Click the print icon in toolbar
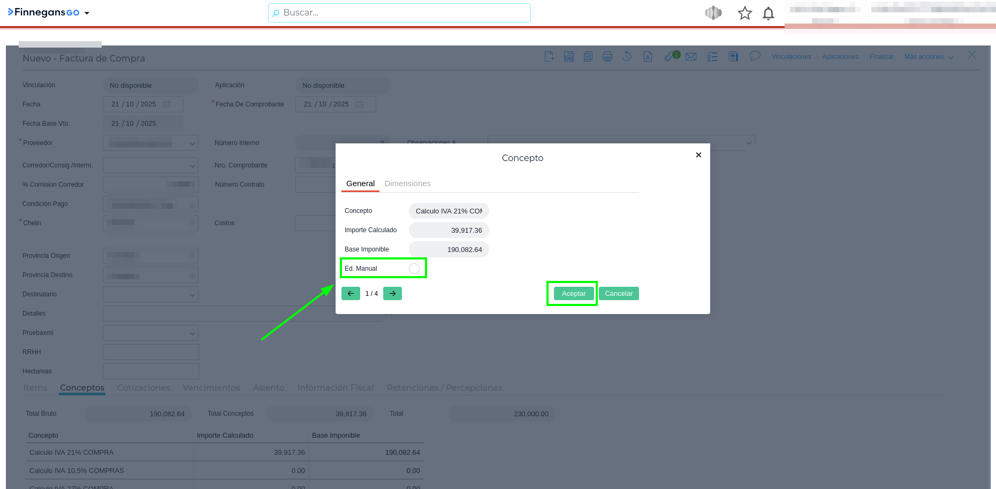The height and width of the screenshot is (489, 996). coord(607,57)
